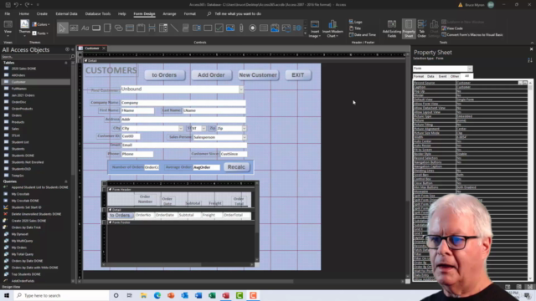Switch to the Arrange ribbon tab
This screenshot has height=301, width=536.
point(169,14)
